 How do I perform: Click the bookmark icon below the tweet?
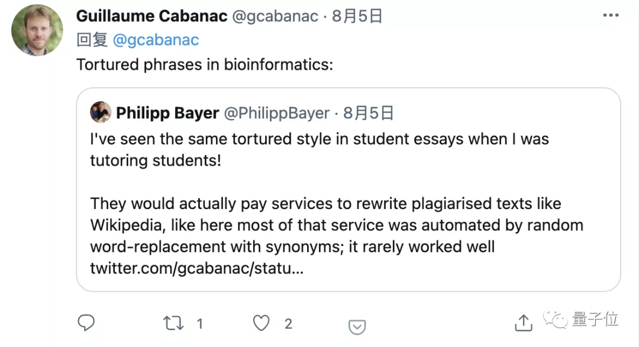click(357, 326)
